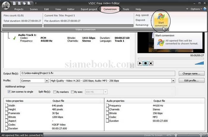This screenshot has width=208, height=137.
Task: Click the video Bitrate property icon
Action: (x=7, y=117)
